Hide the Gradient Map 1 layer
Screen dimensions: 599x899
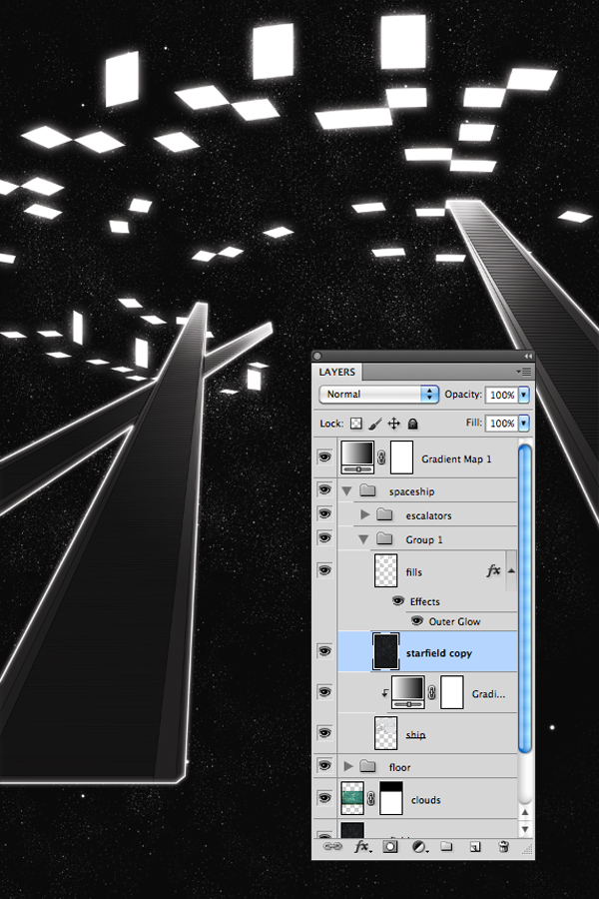click(325, 456)
